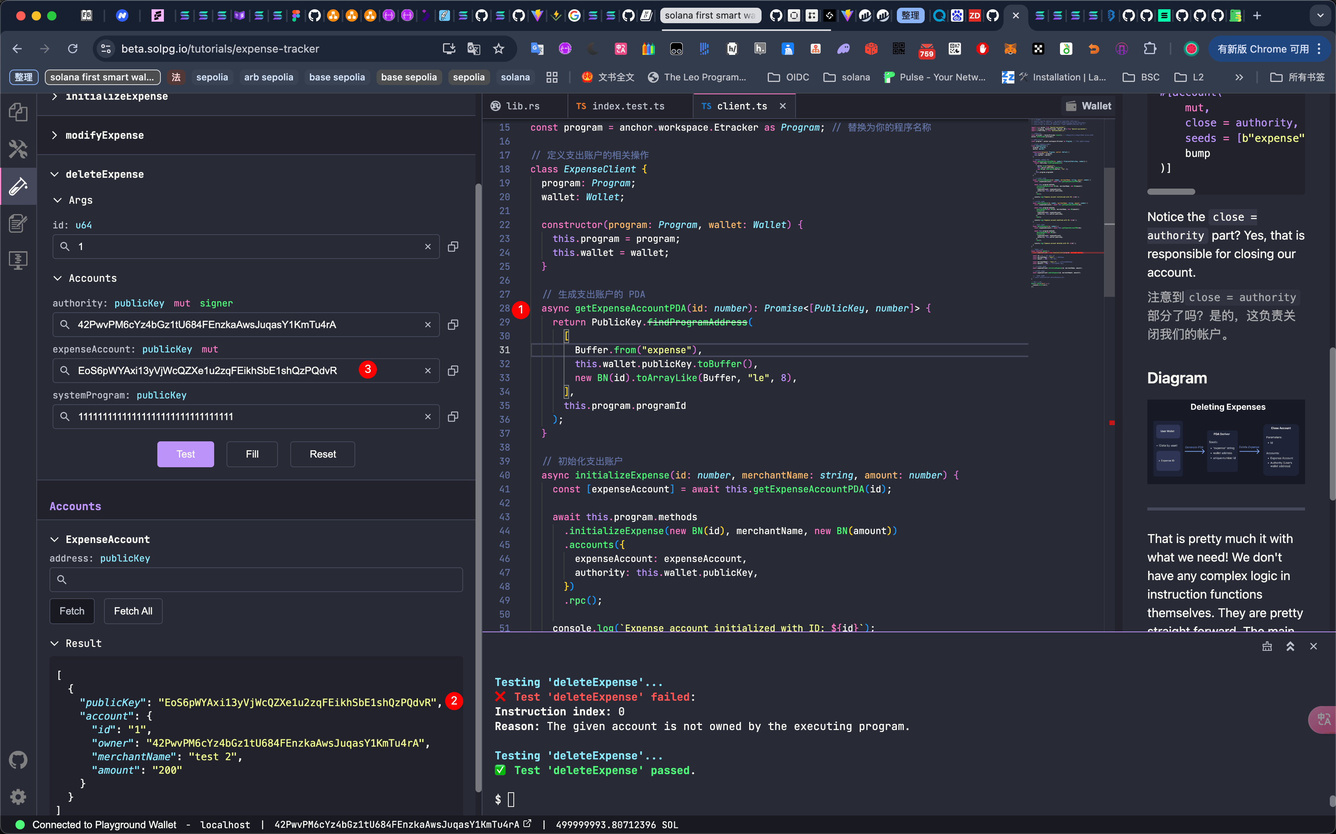Click the Fill button

pos(252,454)
